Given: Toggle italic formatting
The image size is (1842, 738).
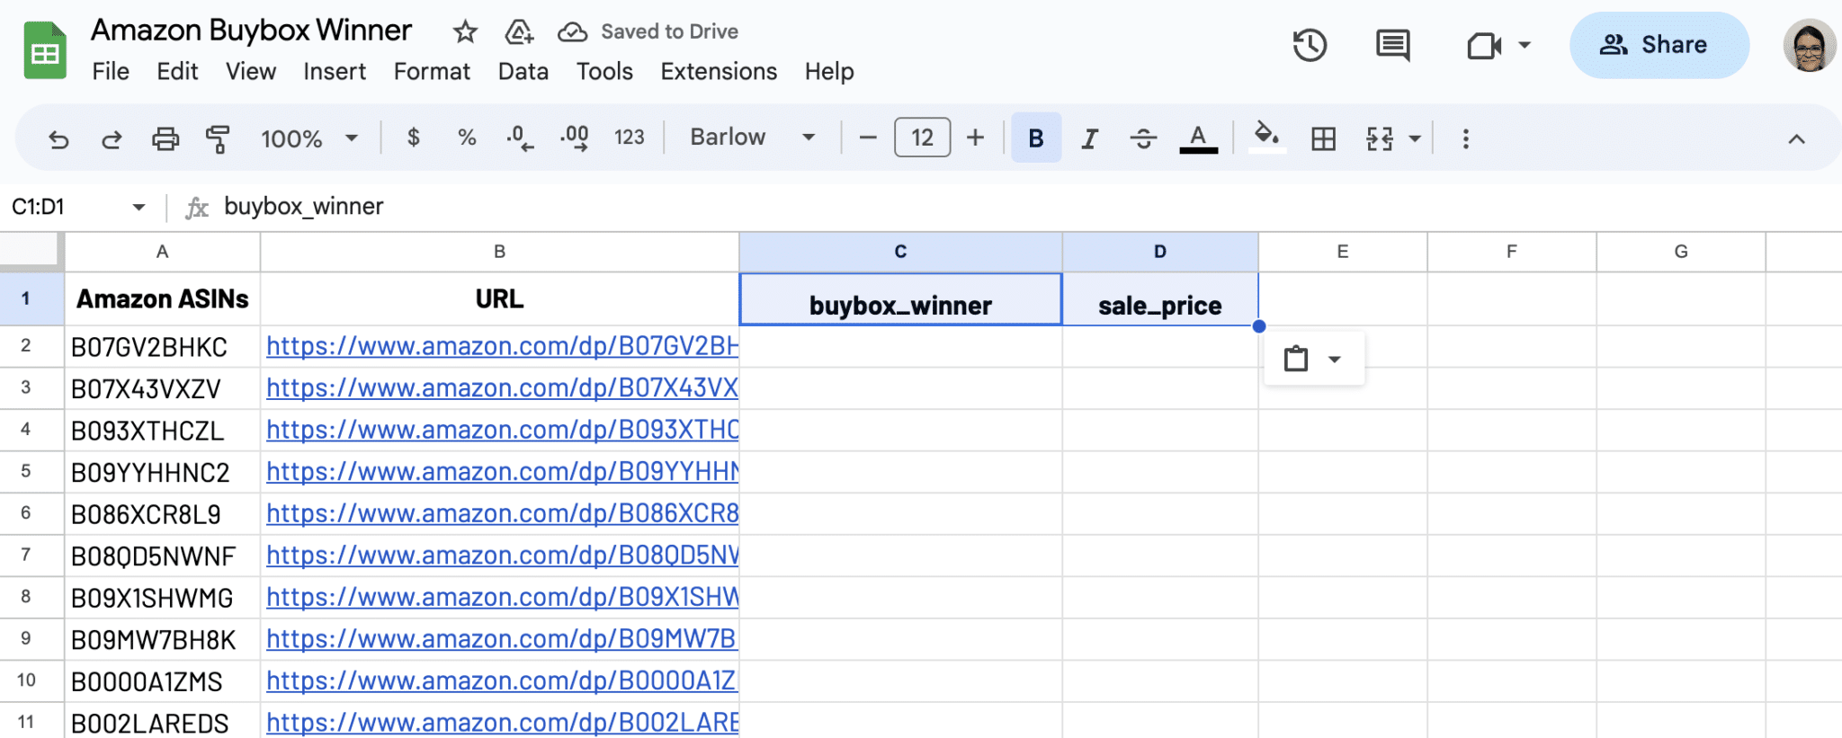Looking at the screenshot, I should point(1089,138).
